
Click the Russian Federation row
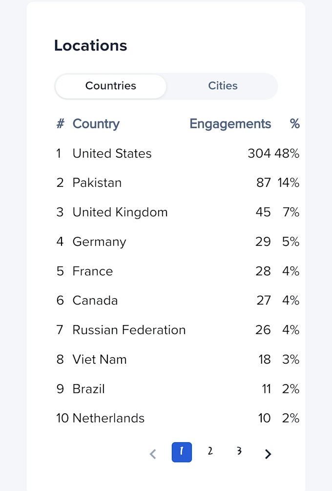point(178,330)
